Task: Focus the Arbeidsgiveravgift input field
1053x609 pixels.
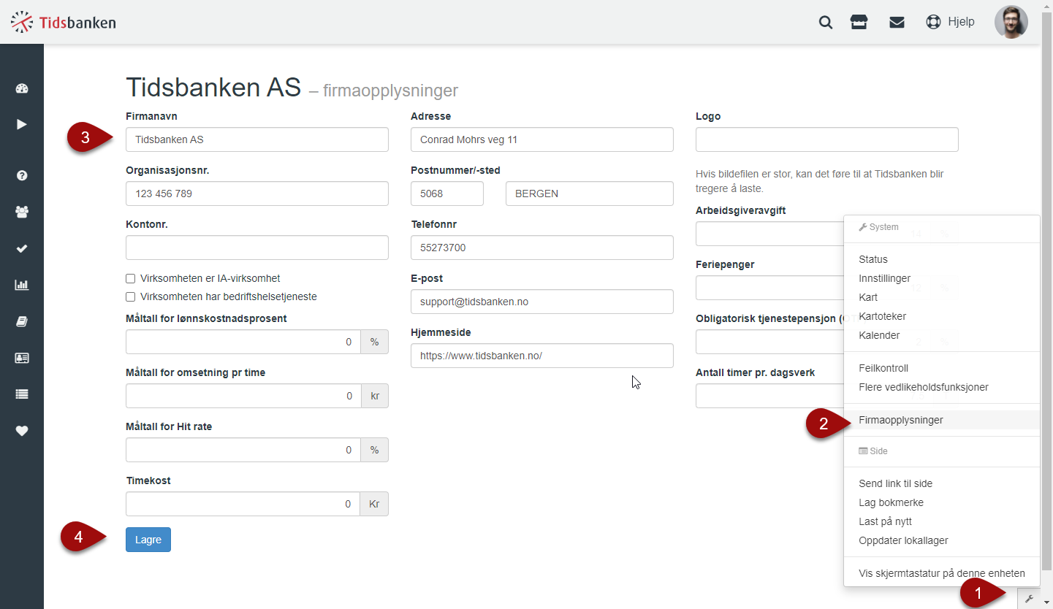Action: pos(769,234)
